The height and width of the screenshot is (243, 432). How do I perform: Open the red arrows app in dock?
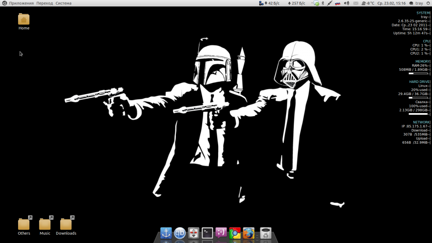click(194, 233)
